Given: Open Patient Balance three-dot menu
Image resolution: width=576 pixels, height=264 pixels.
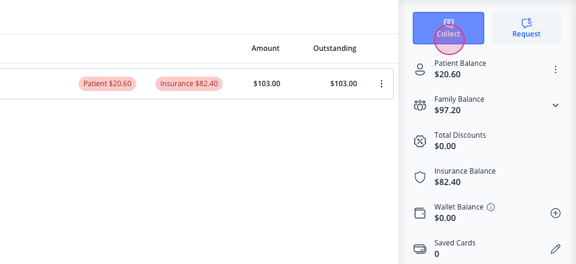Looking at the screenshot, I should (556, 69).
